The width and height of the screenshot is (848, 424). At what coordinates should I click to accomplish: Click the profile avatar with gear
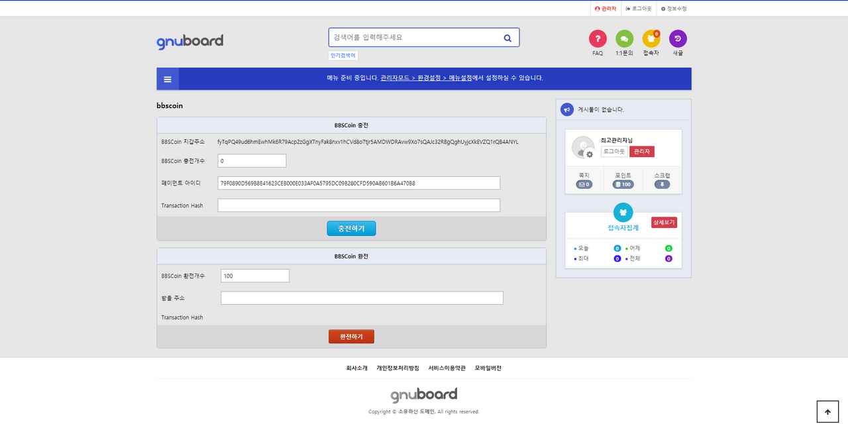click(583, 147)
